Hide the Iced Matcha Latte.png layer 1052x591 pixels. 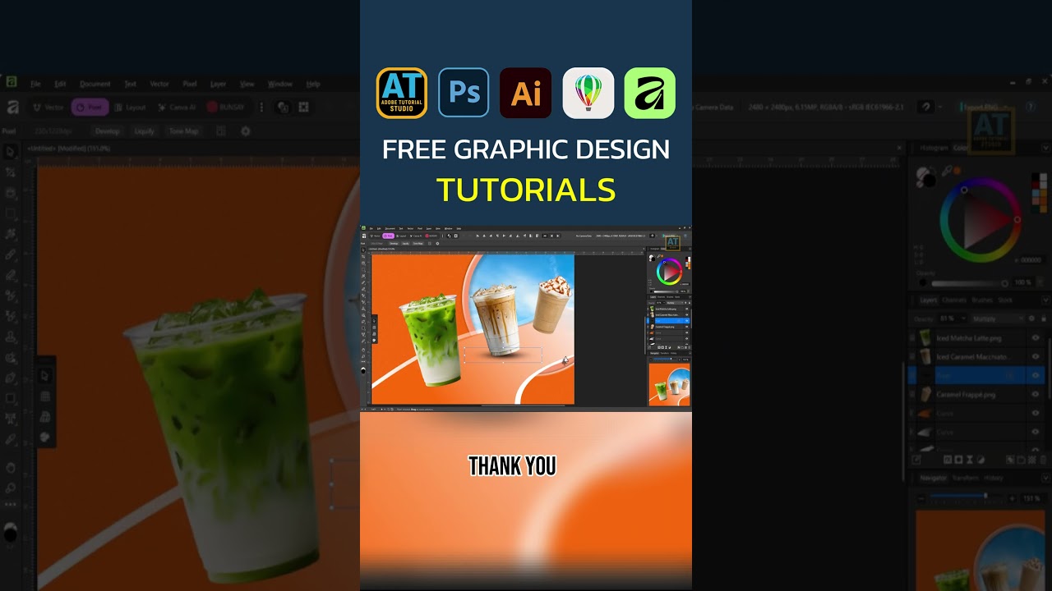(x=1036, y=337)
